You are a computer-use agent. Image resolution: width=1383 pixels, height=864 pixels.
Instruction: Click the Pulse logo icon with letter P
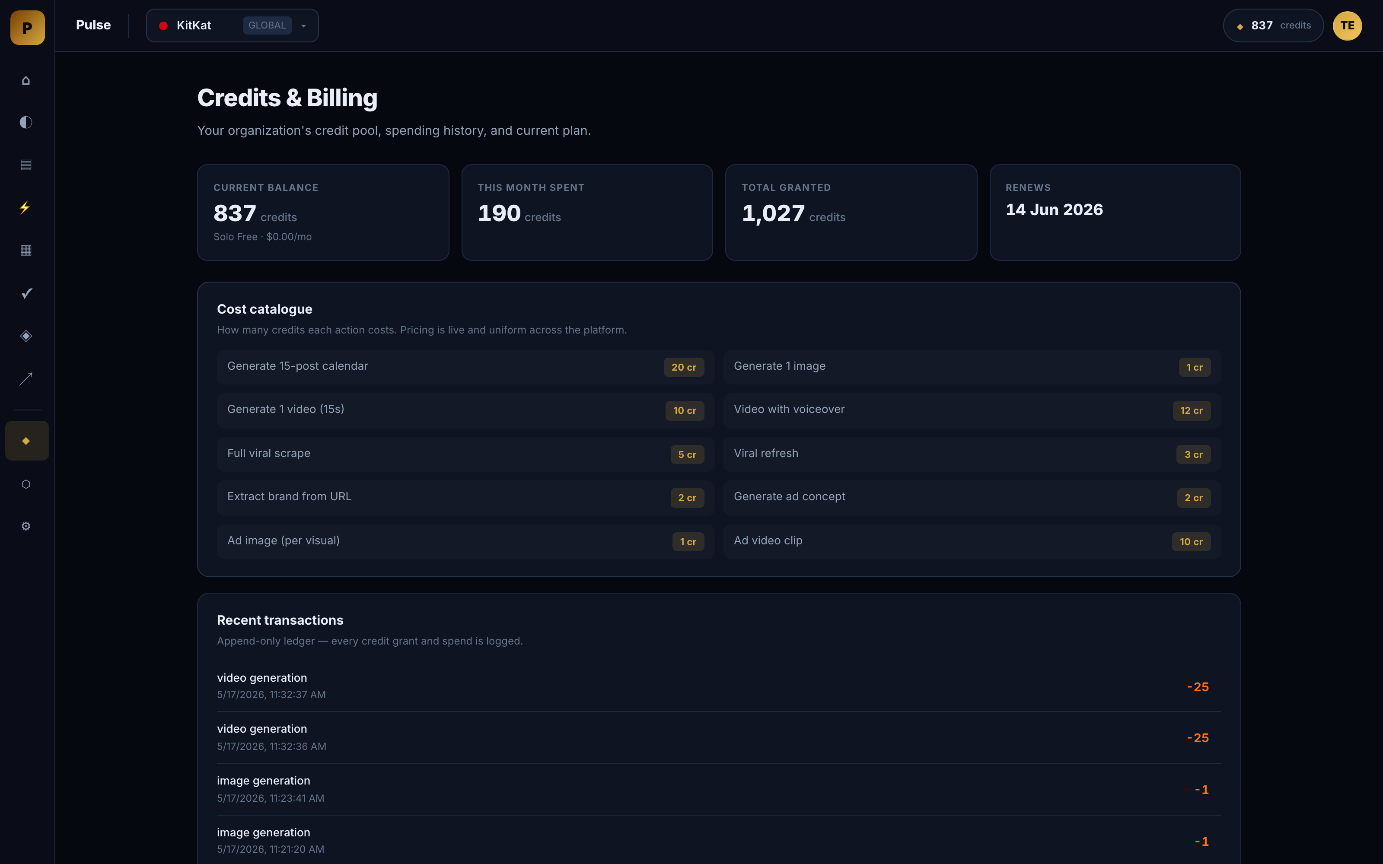(x=27, y=27)
